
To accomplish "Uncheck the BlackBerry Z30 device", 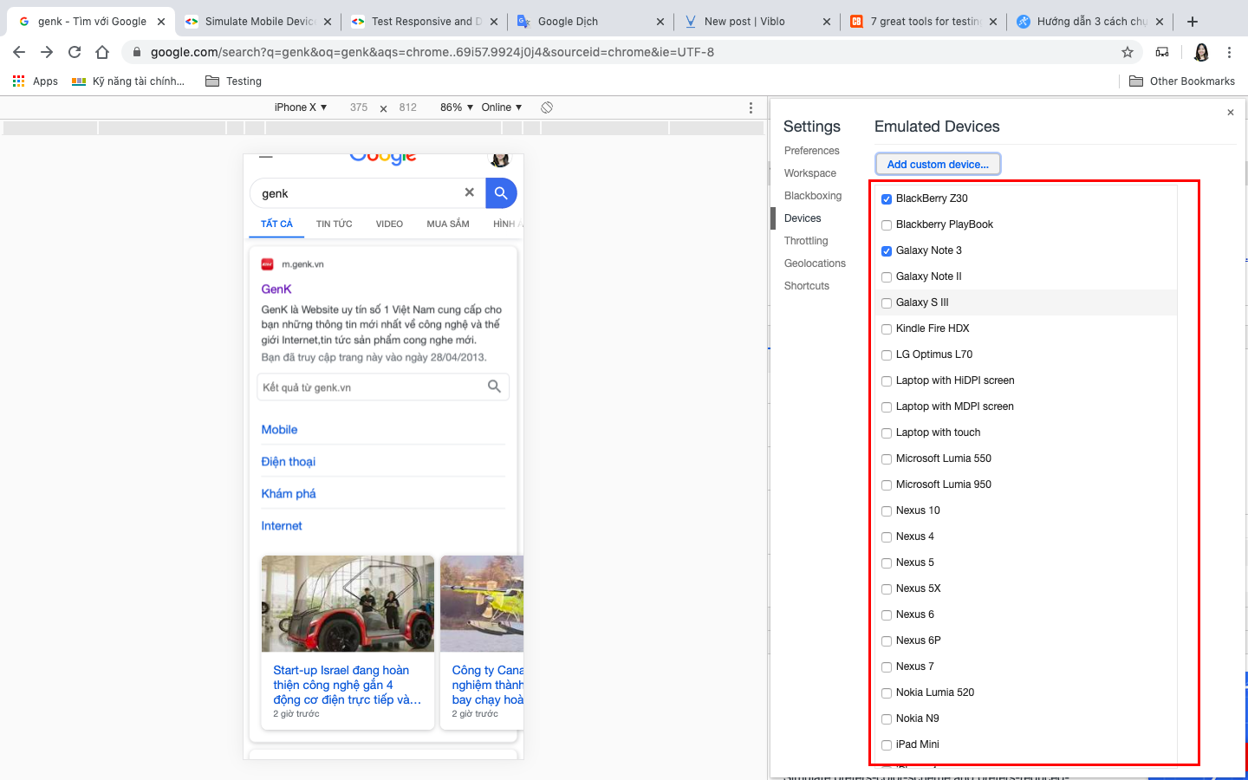I will (x=887, y=199).
